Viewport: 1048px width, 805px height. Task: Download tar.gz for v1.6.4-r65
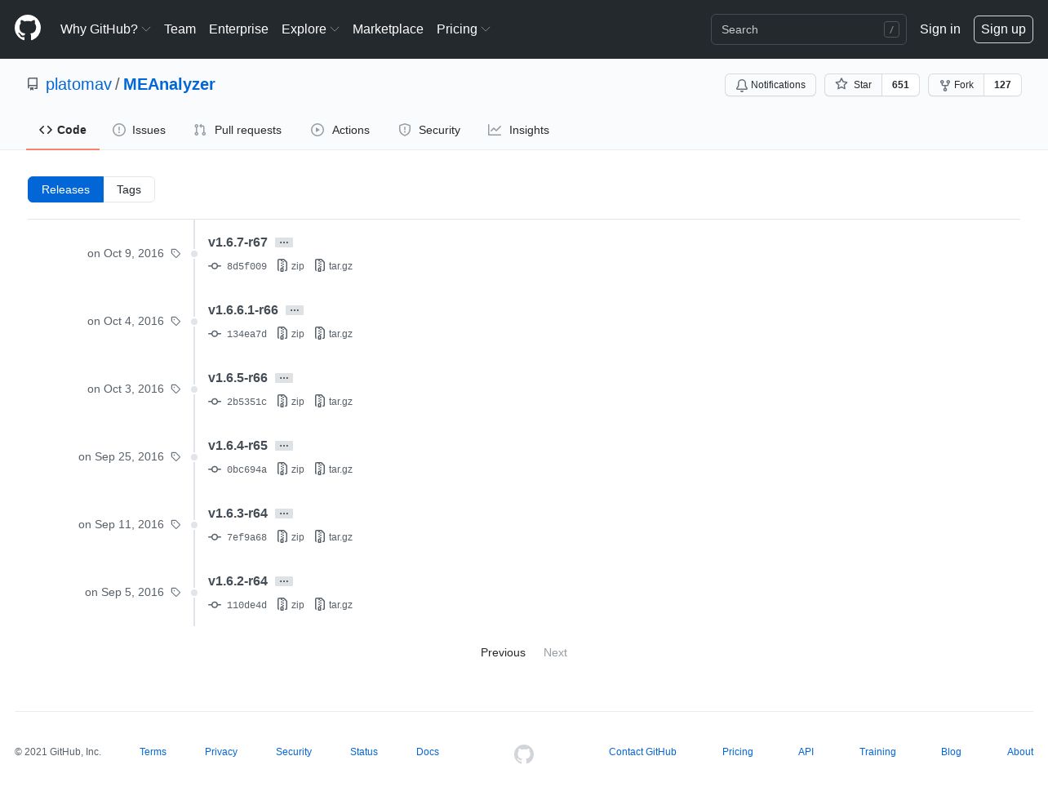(334, 469)
